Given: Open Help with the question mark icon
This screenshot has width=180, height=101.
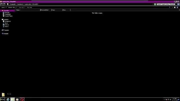Looking at the screenshot, I should [x=177, y=7].
